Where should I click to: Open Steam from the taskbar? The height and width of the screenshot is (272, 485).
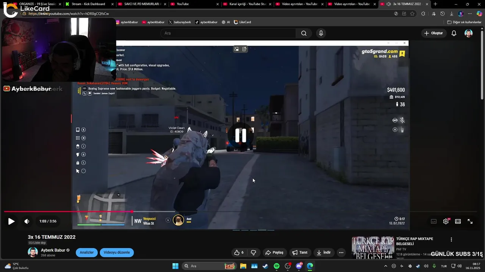tap(265, 266)
